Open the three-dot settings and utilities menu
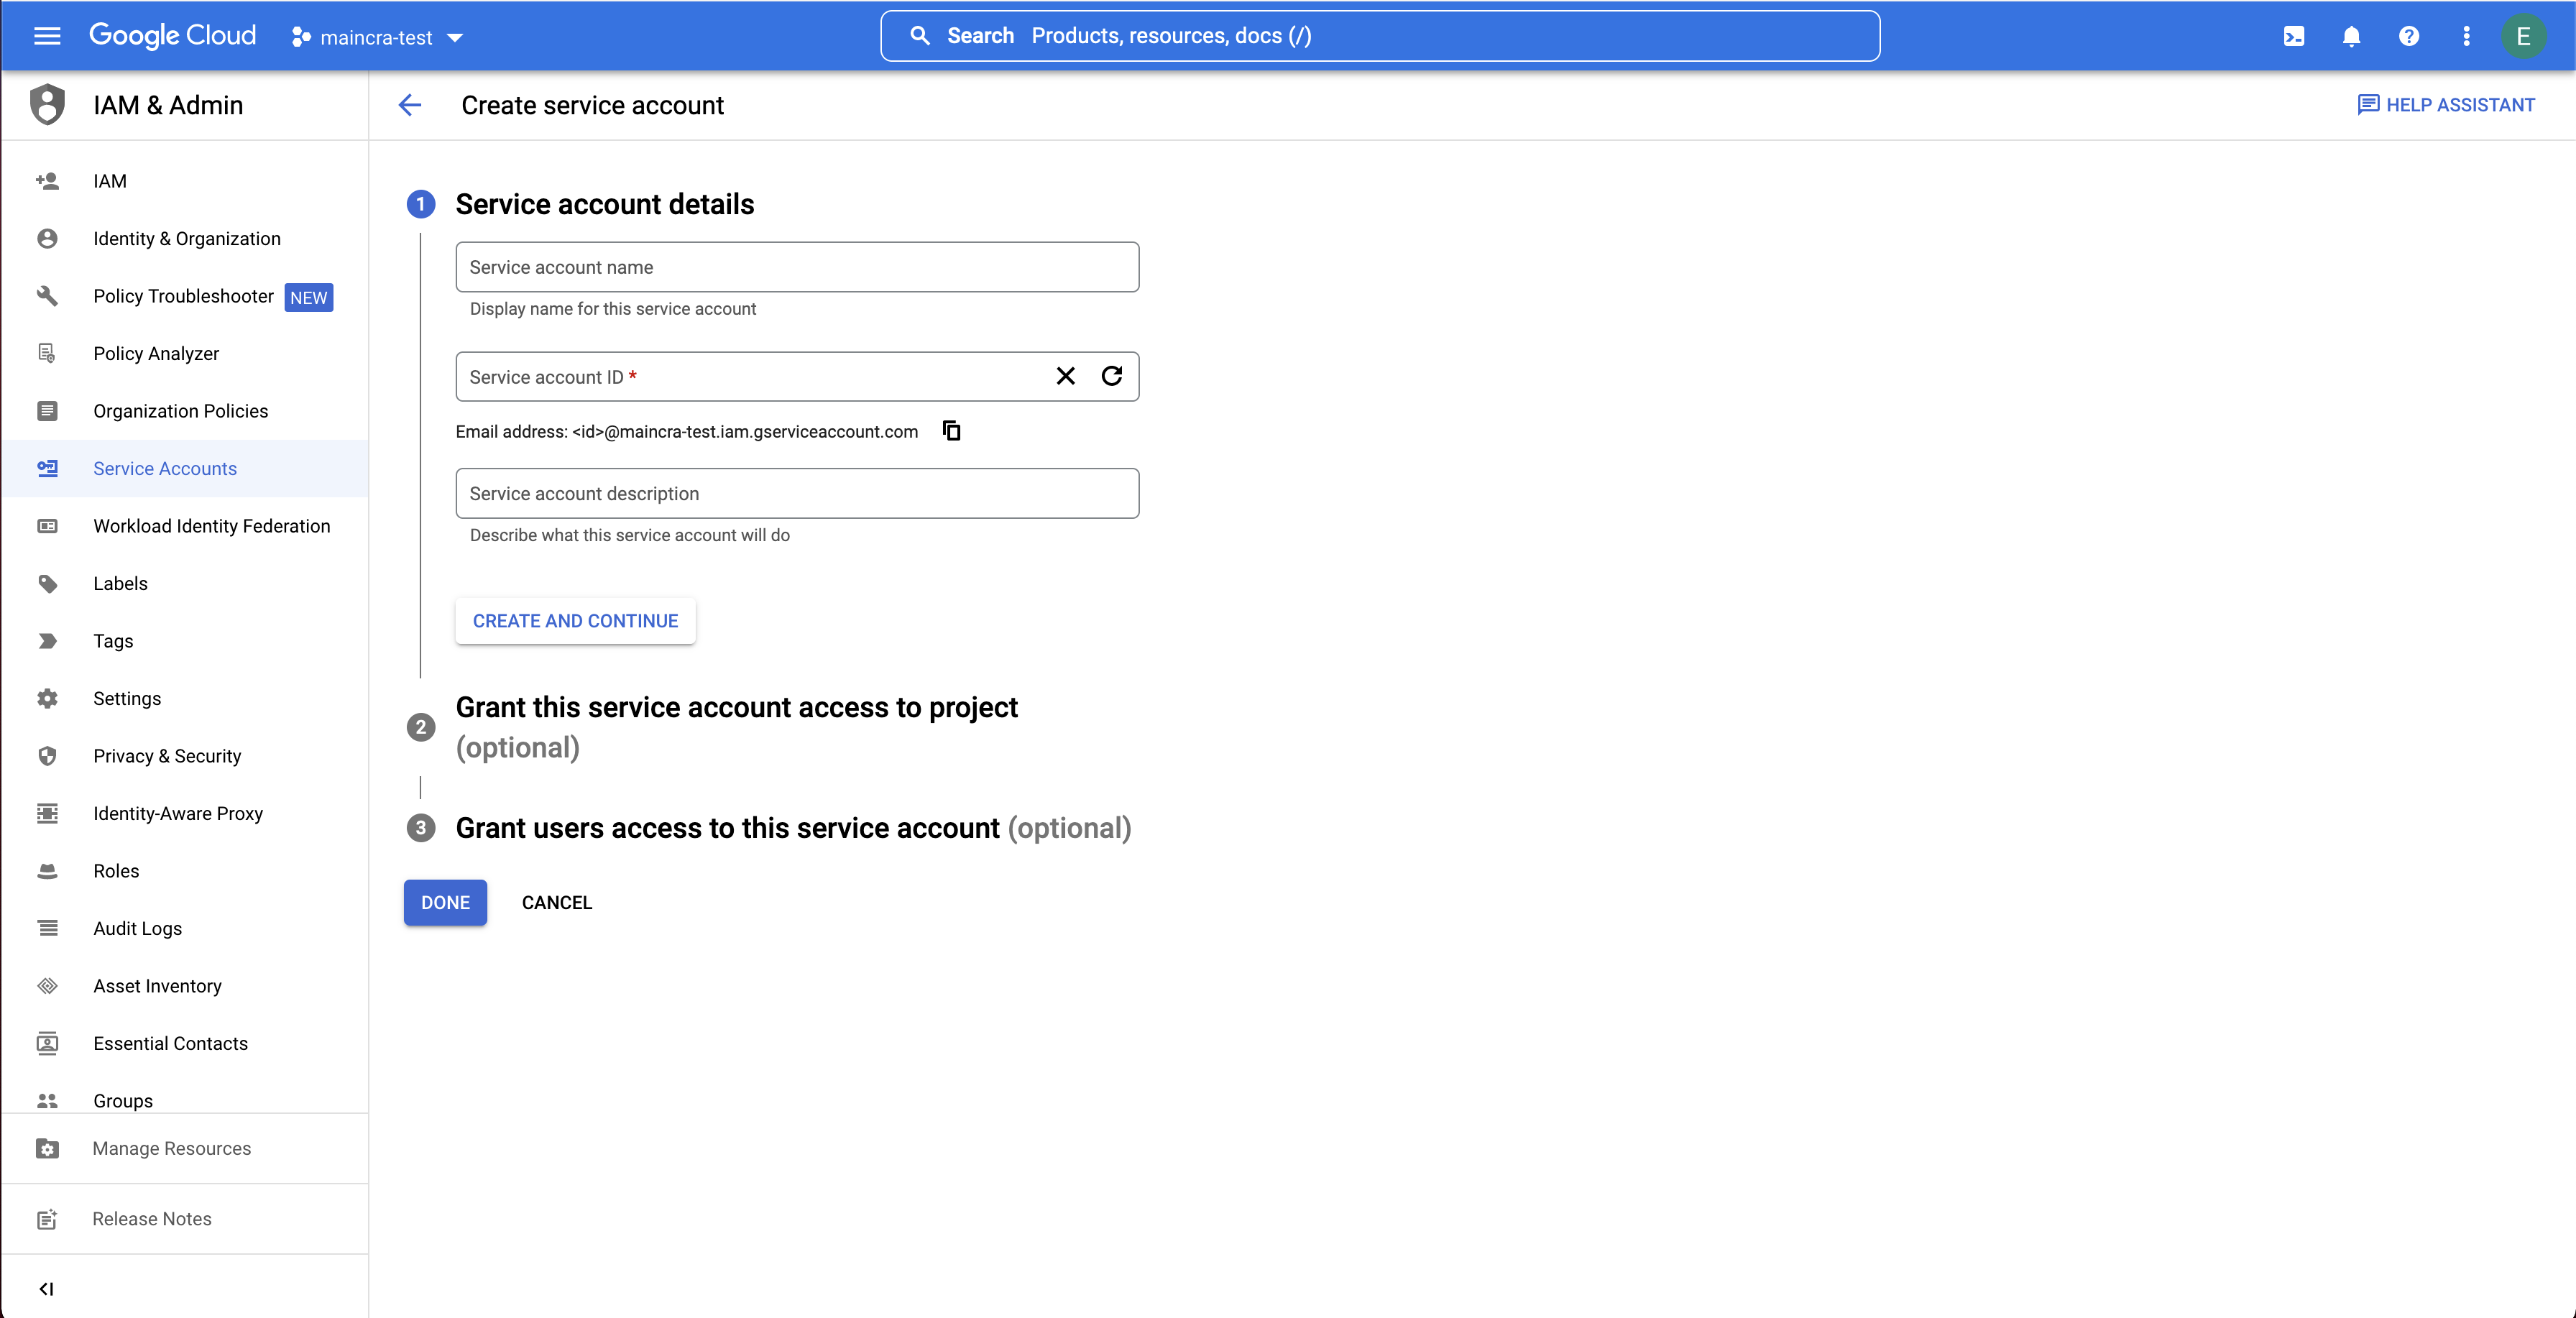 pyautogui.click(x=2466, y=36)
